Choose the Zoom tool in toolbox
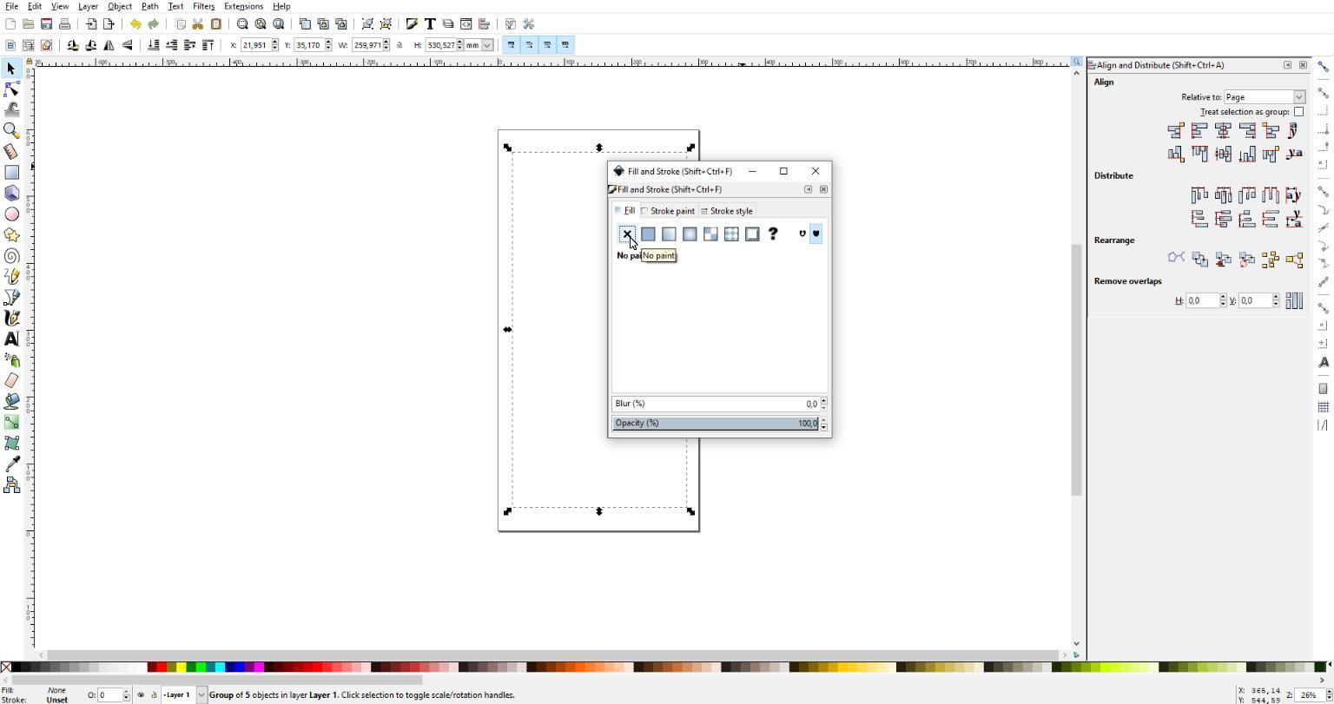The image size is (1334, 704). click(11, 130)
